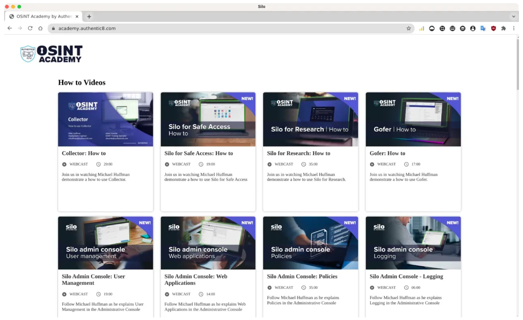Open the Logging video thumbnail
This screenshot has width=523, height=320.
click(x=413, y=243)
